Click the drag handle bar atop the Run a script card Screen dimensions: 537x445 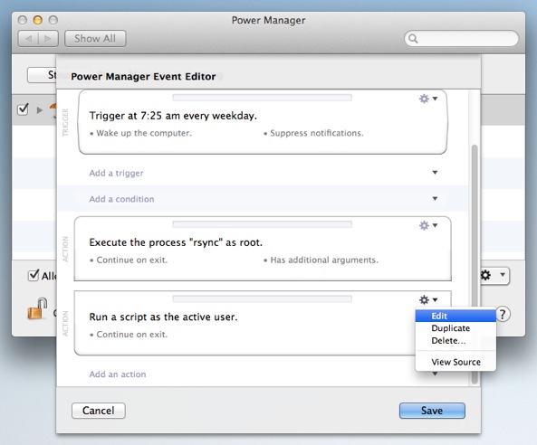pos(262,299)
